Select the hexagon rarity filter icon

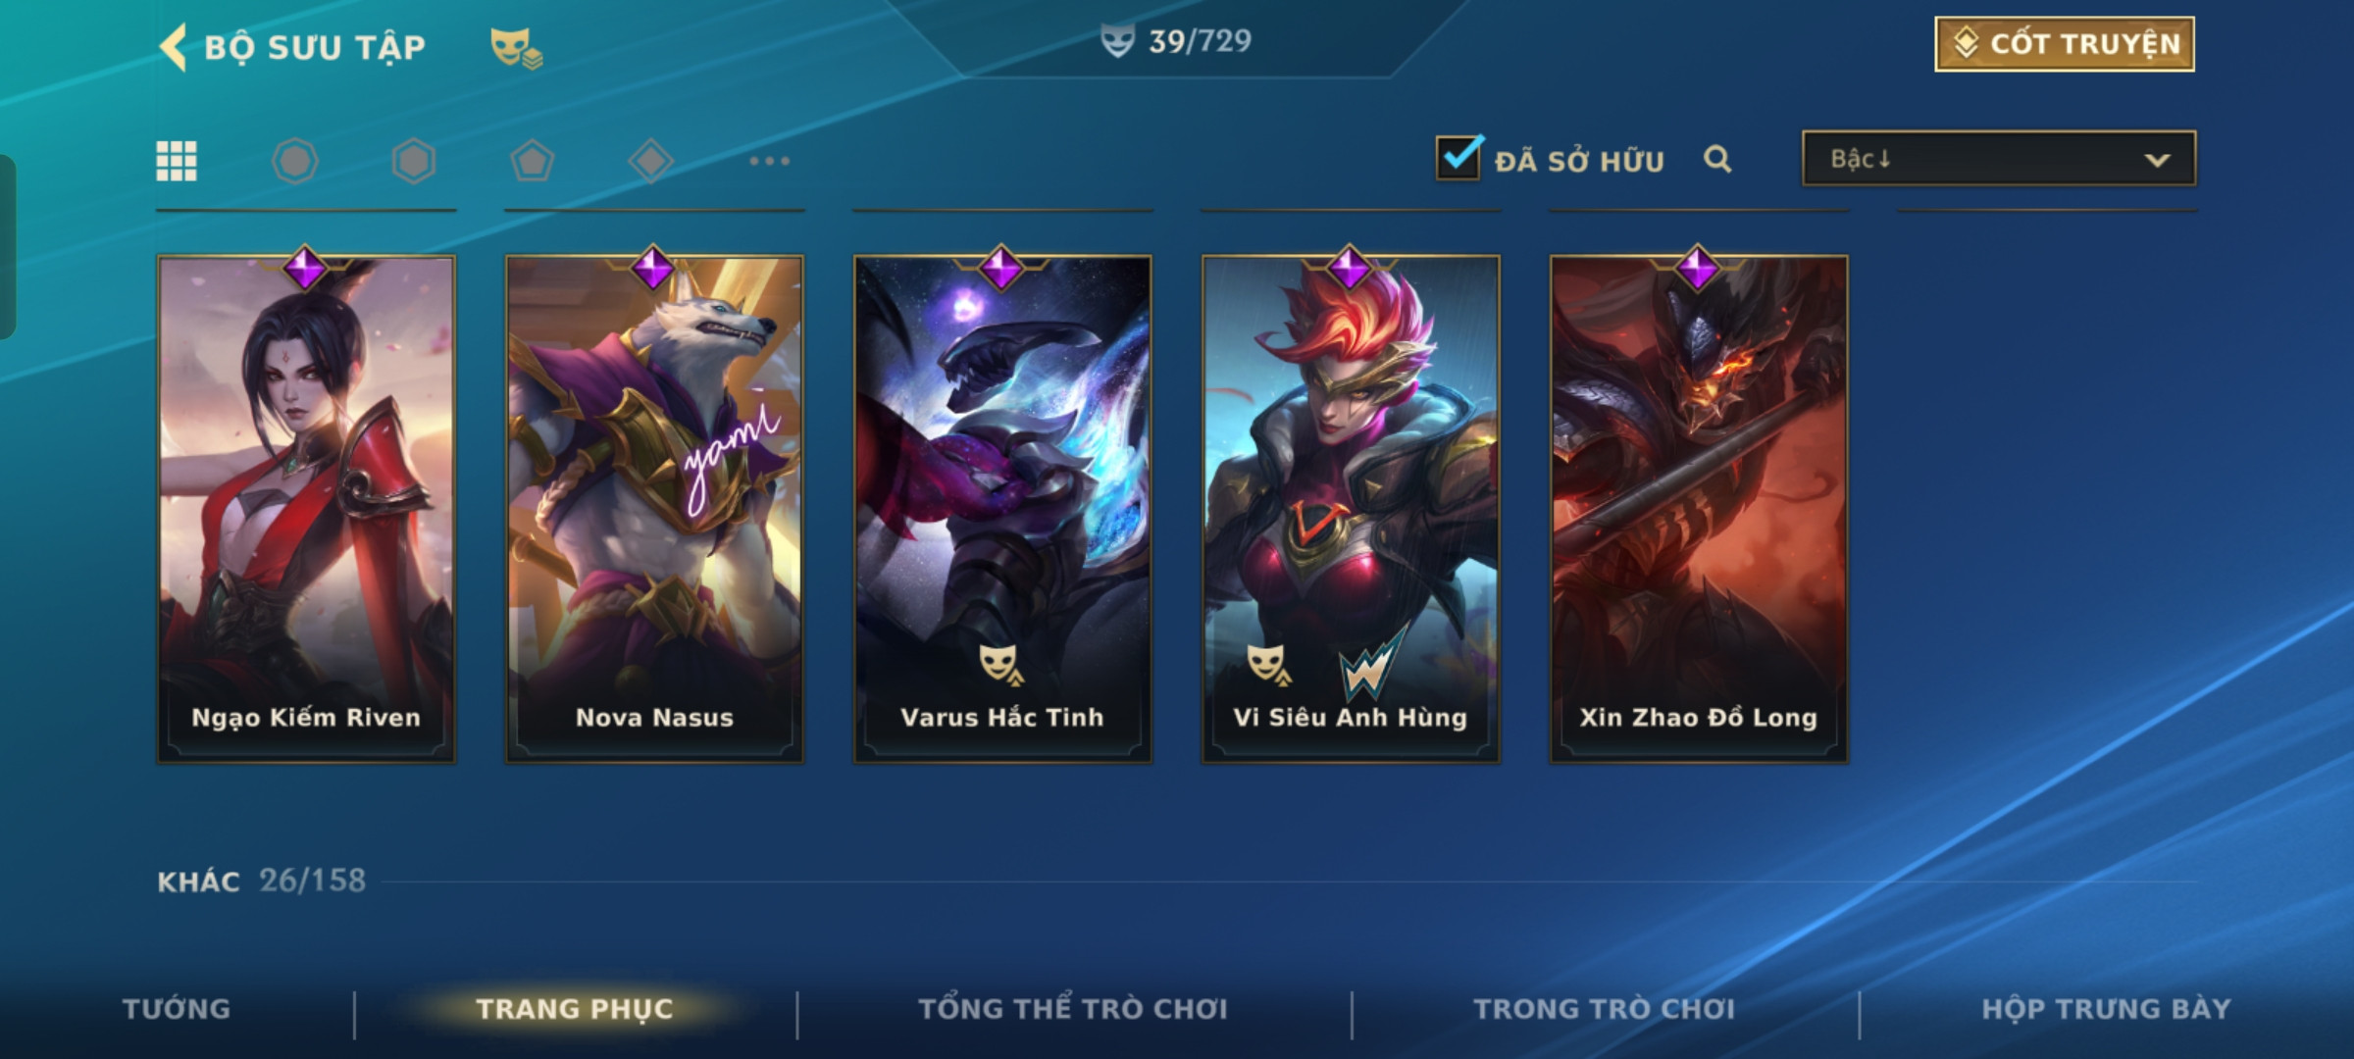coord(414,161)
